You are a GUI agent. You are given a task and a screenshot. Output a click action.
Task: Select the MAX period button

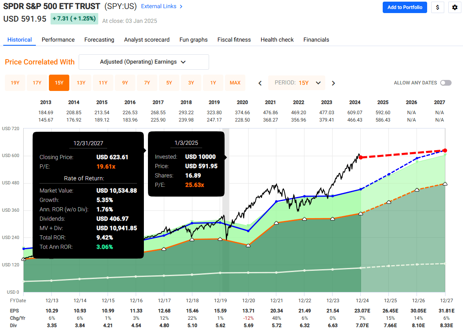coord(235,82)
